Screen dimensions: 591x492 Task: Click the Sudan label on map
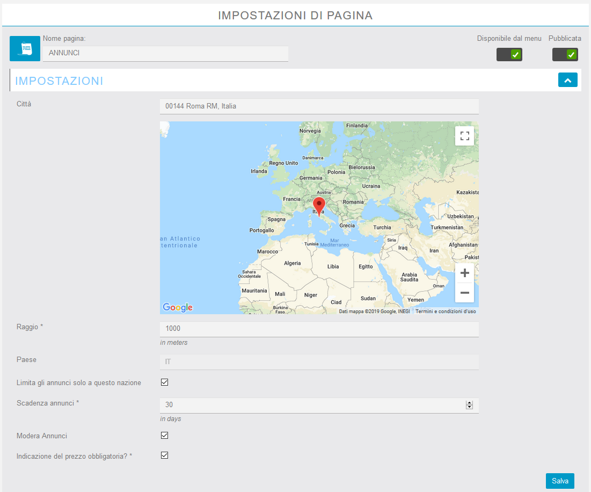point(368,299)
